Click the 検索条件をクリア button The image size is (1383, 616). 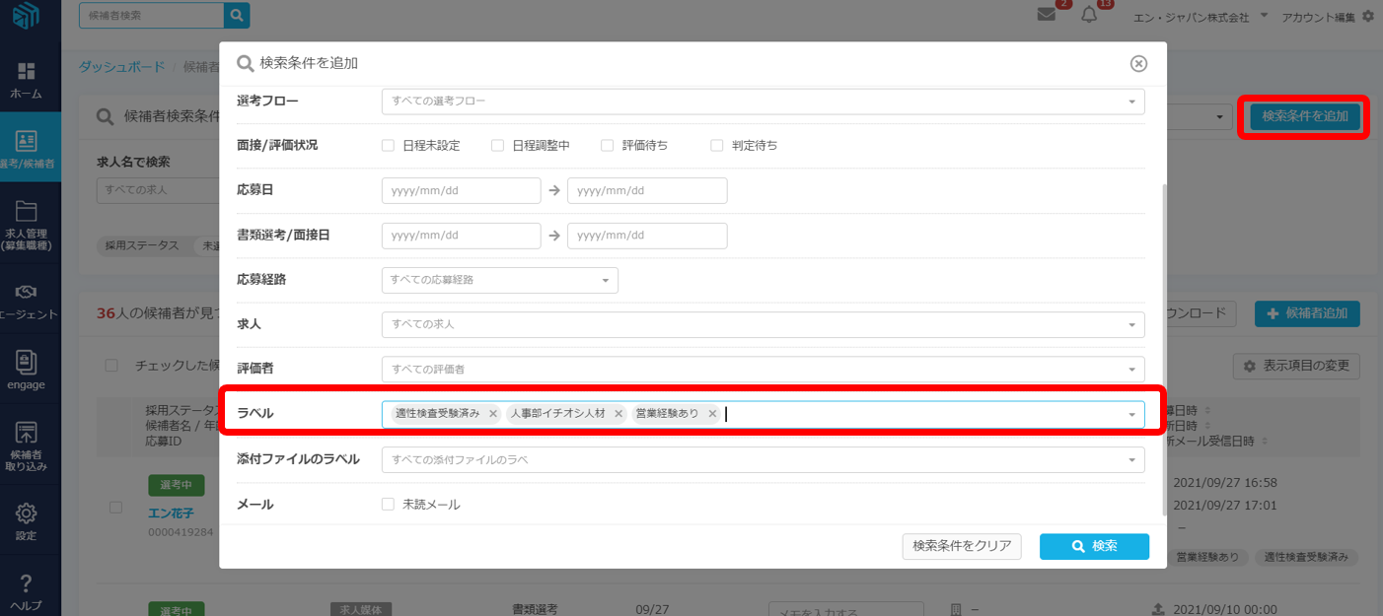pyautogui.click(x=962, y=546)
